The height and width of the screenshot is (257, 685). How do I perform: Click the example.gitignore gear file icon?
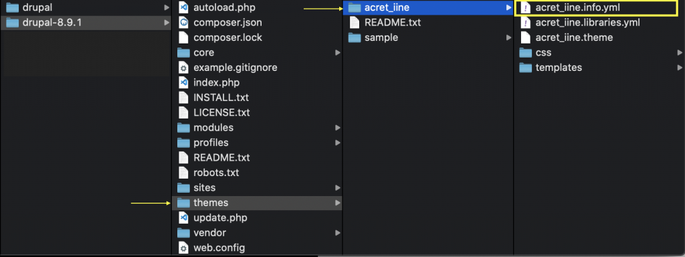pos(183,68)
